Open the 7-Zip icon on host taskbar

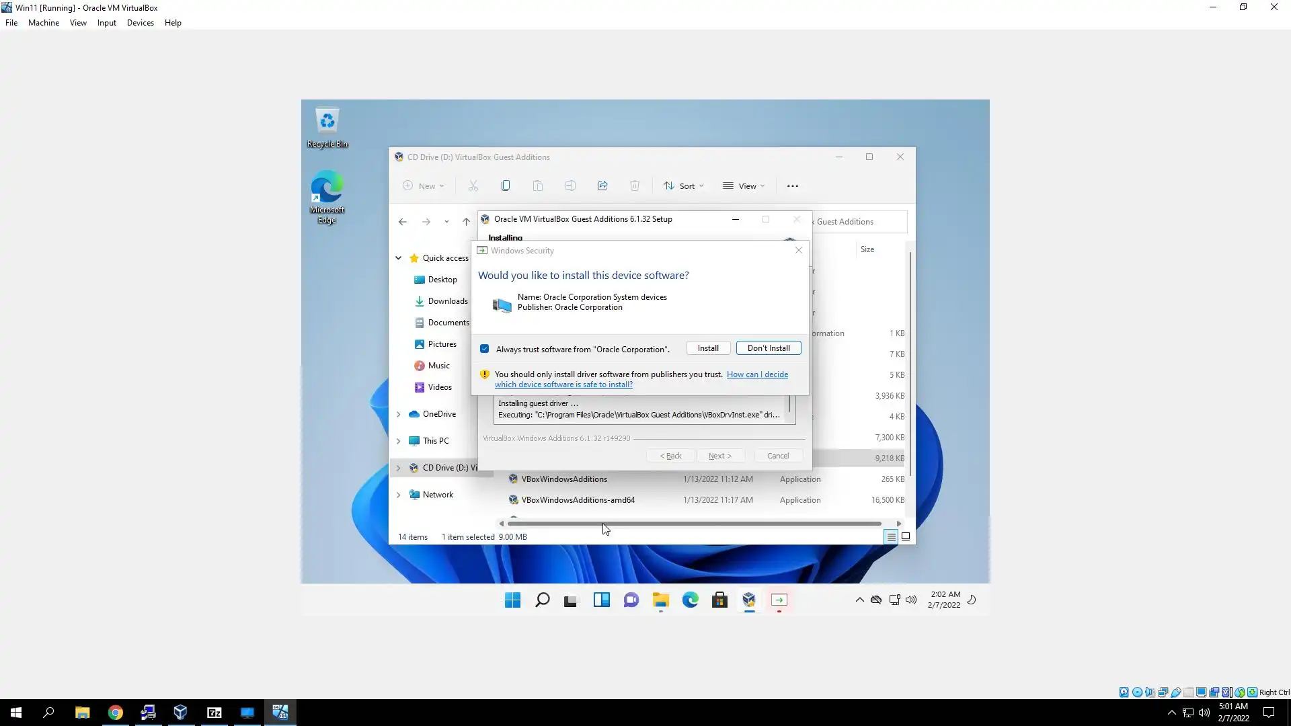click(214, 713)
